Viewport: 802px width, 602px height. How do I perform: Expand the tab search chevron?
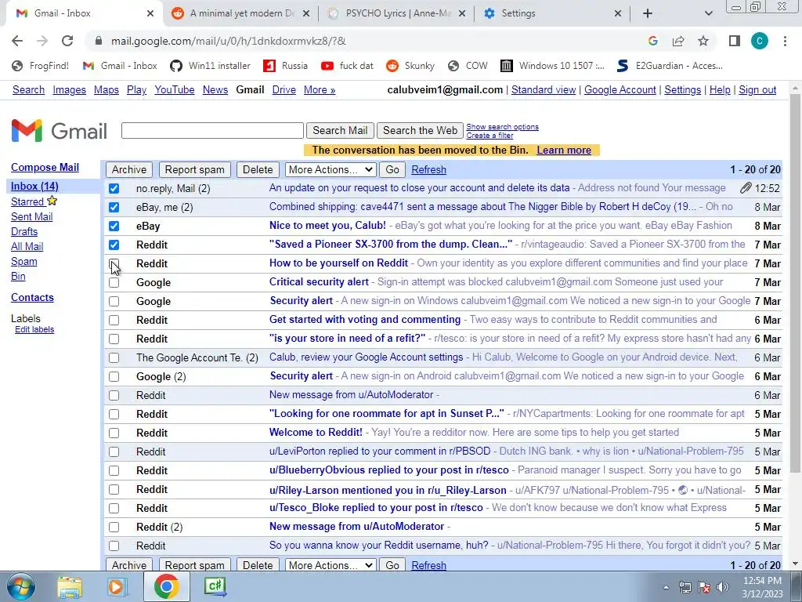(x=708, y=13)
